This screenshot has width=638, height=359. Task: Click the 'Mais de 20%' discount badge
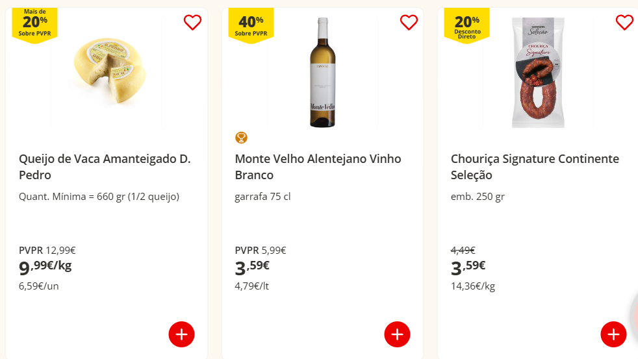pyautogui.click(x=35, y=24)
